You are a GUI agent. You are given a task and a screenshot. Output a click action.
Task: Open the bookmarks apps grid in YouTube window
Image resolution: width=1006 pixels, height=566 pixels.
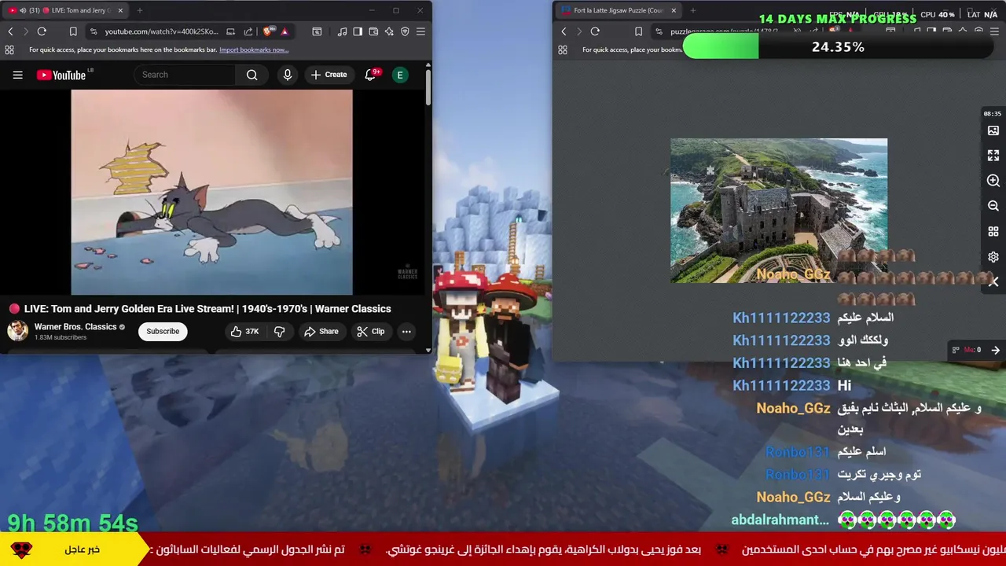coord(9,50)
